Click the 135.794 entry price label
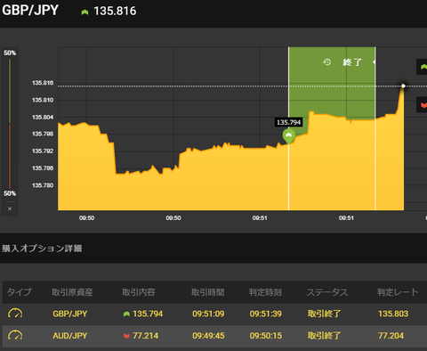Viewport: 427px width, 351px height. pyautogui.click(x=288, y=122)
